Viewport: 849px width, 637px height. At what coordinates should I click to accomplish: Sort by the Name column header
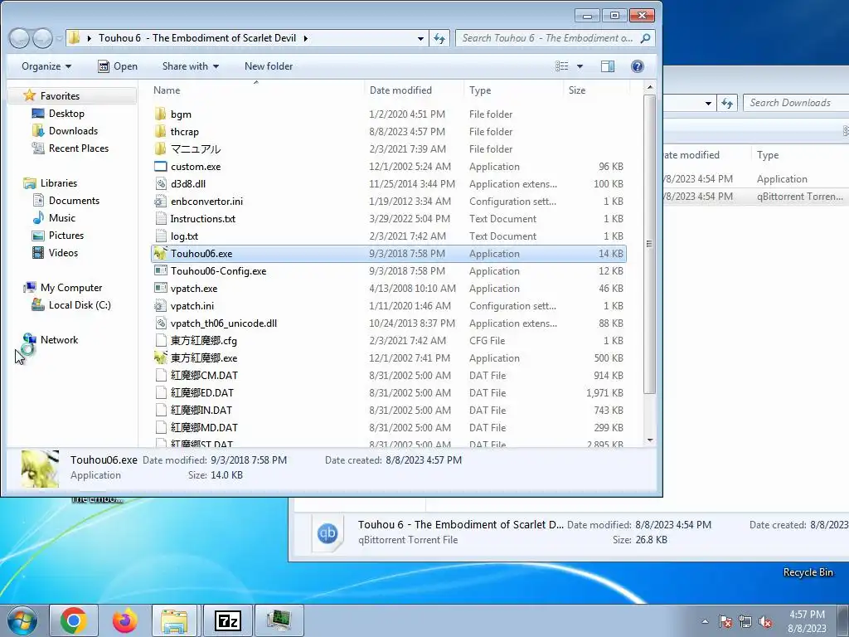(167, 90)
